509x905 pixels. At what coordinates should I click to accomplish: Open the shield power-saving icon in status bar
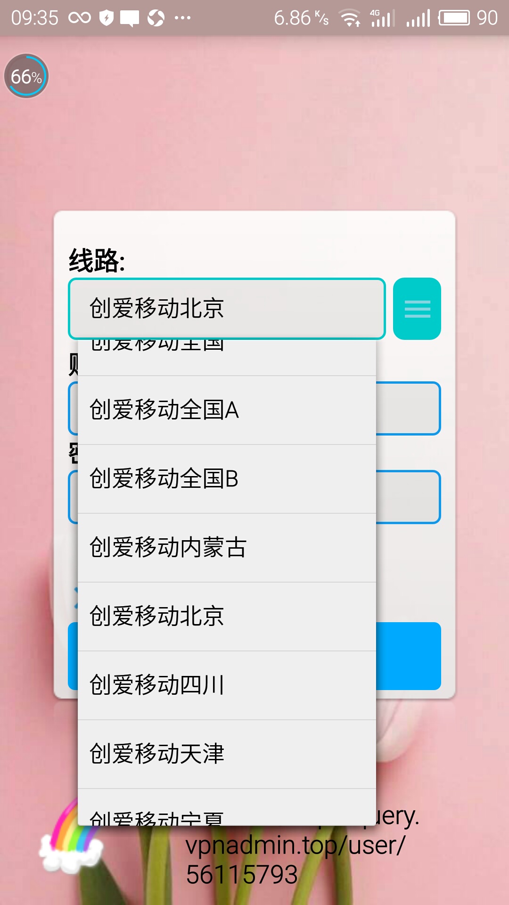tap(107, 17)
